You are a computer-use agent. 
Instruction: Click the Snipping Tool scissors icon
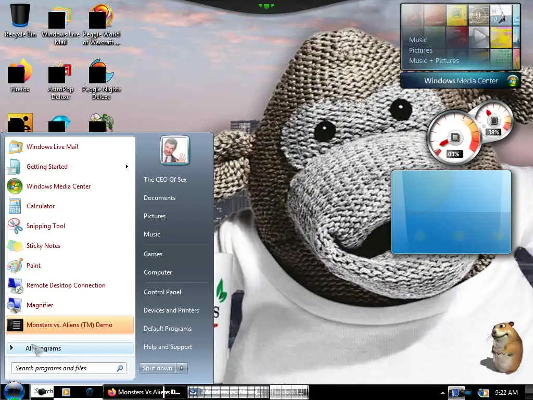click(x=15, y=226)
